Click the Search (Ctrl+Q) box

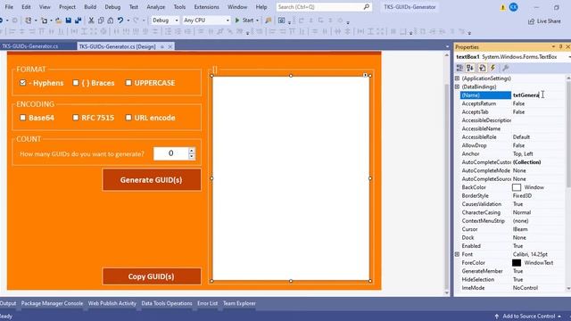coord(324,7)
